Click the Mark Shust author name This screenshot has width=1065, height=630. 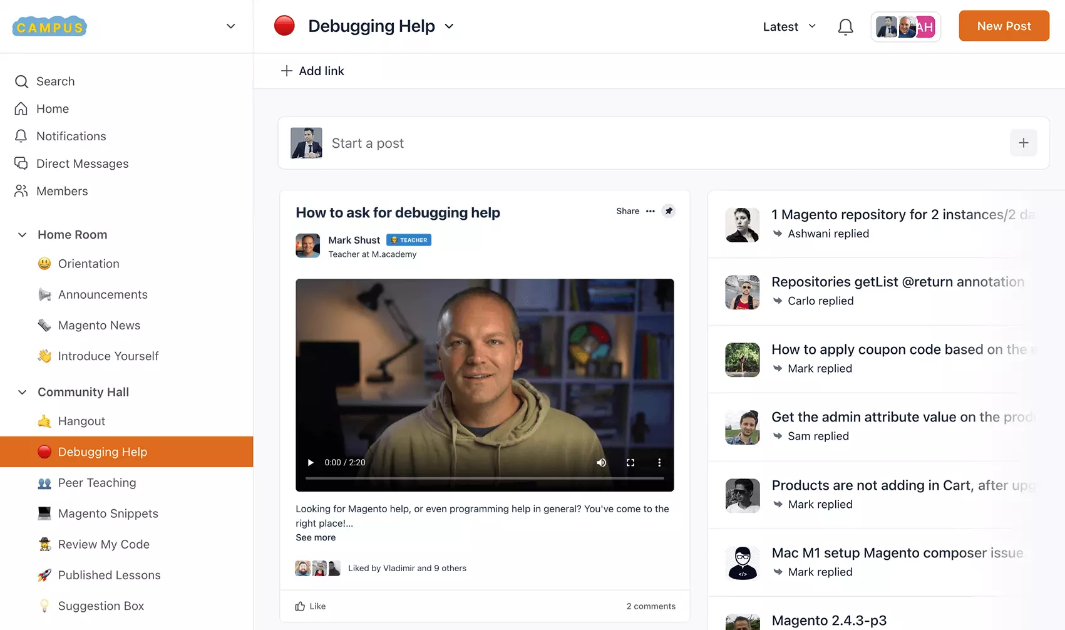pos(354,240)
